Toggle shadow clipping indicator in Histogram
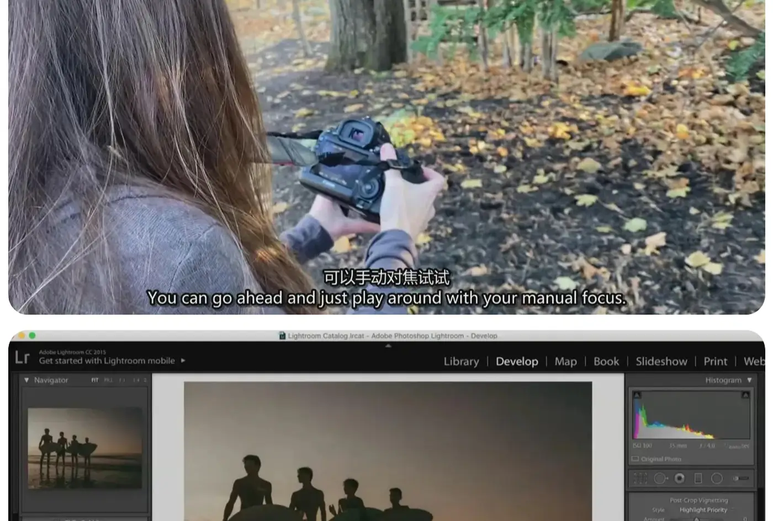The width and height of the screenshot is (773, 521). click(637, 395)
